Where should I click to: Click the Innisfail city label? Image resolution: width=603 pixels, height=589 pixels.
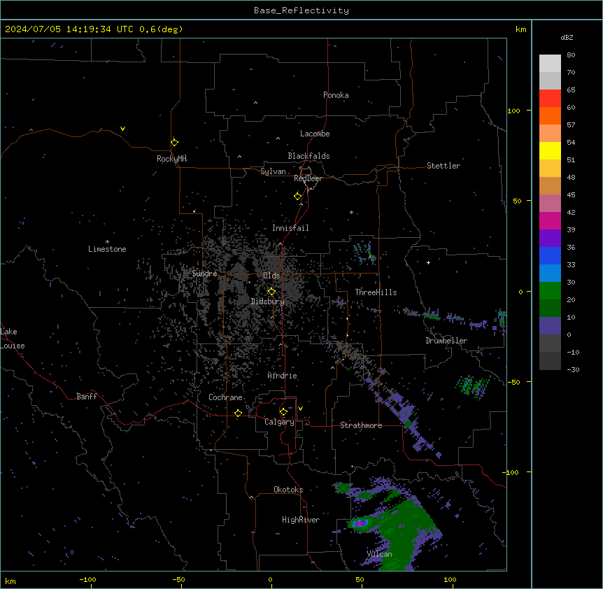click(290, 228)
